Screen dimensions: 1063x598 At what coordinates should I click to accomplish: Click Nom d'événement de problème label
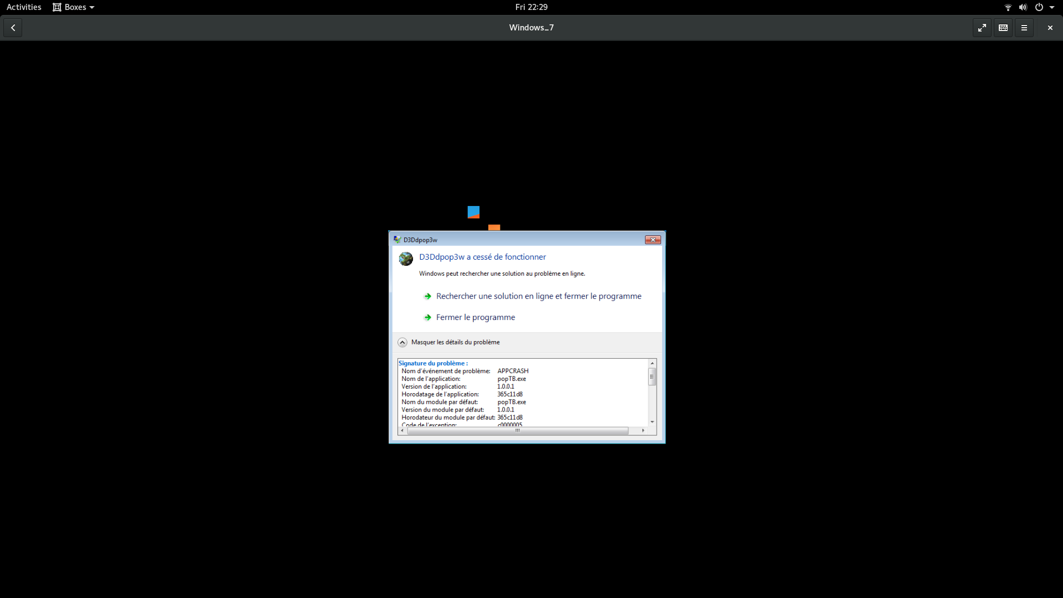pyautogui.click(x=446, y=371)
